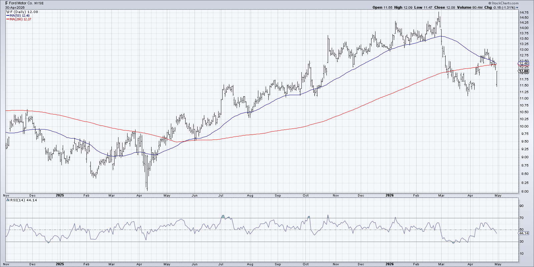Screen dimensions: 534x267
Task: Click the blue 12.40 price tag on the right axis
Action: click(x=523, y=63)
